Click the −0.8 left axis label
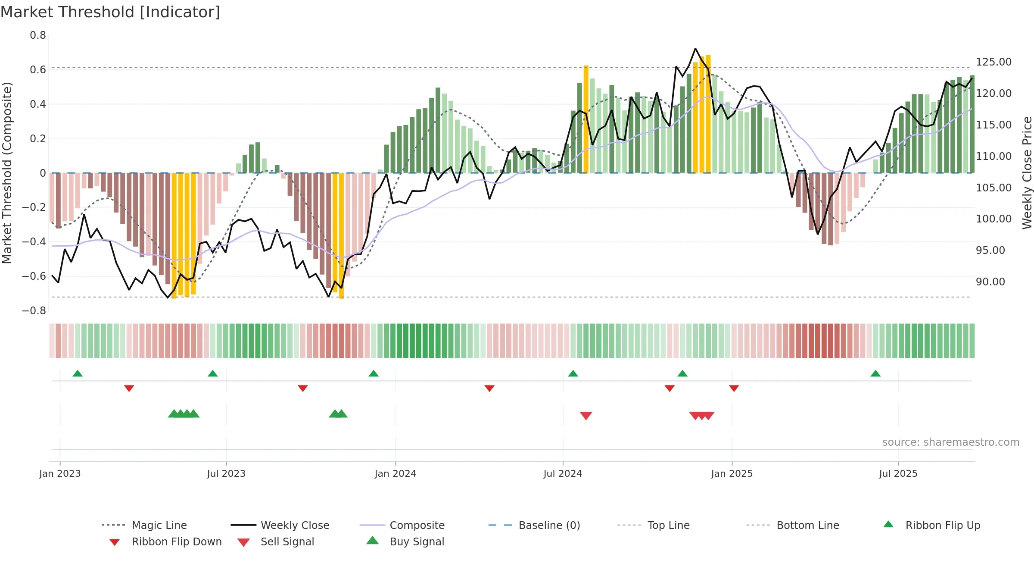The height and width of the screenshot is (582, 1034). 34,310
